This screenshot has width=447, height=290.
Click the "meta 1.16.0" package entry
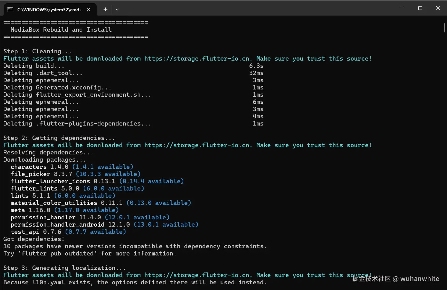pyautogui.click(x=30, y=210)
